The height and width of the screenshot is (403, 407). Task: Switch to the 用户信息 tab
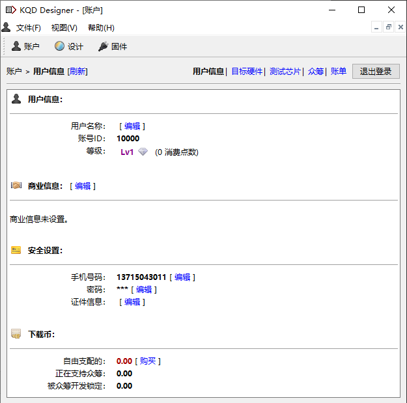(208, 72)
